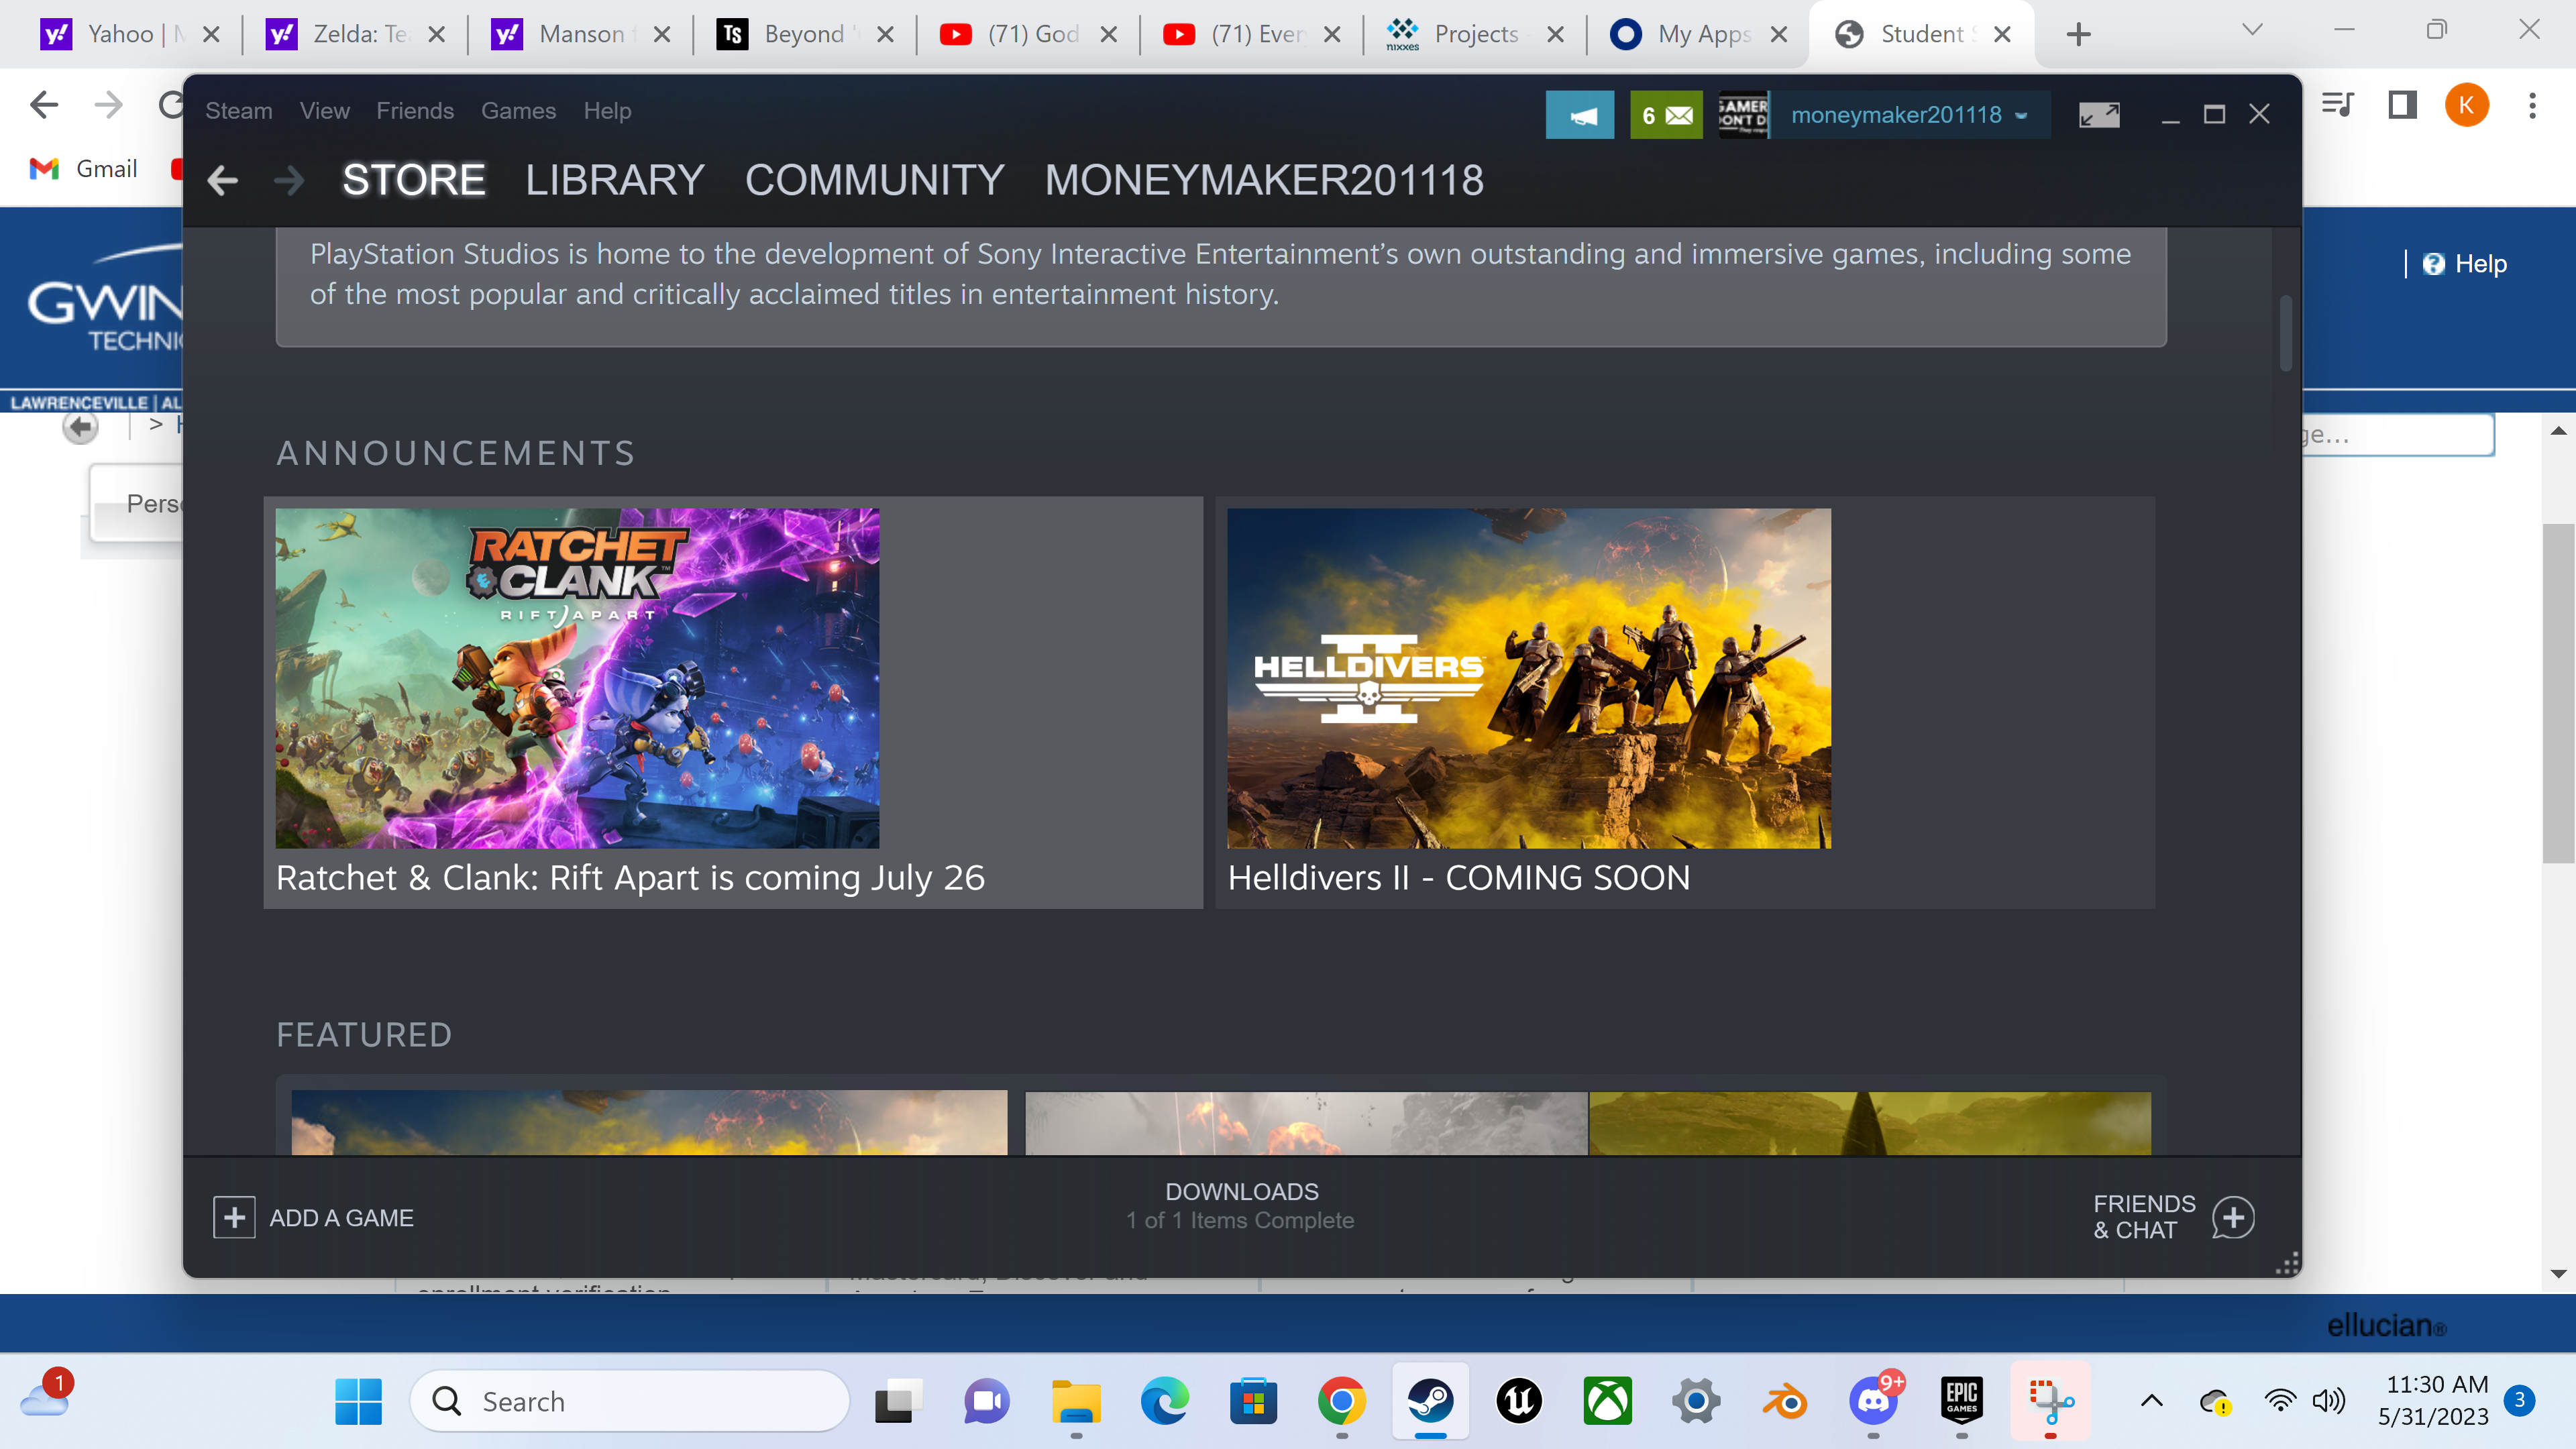
Task: Open moneymaker201118 account dropdown
Action: click(x=1909, y=115)
